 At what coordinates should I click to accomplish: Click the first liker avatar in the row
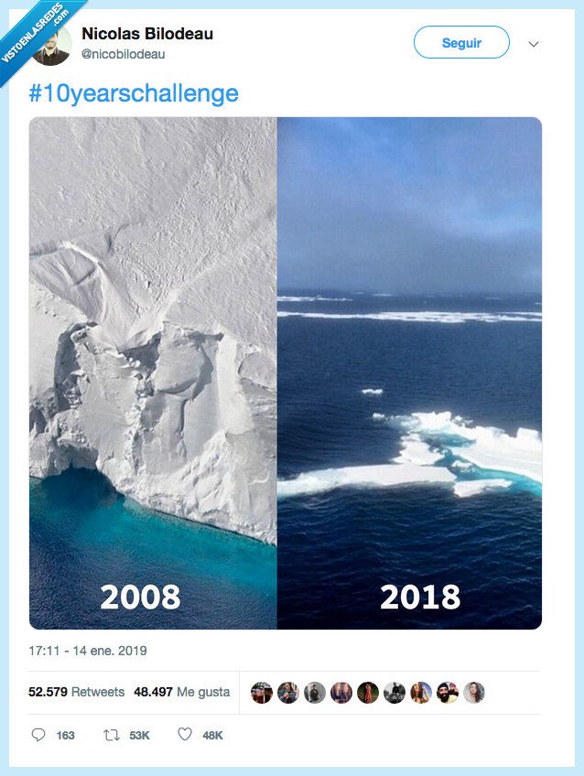262,693
